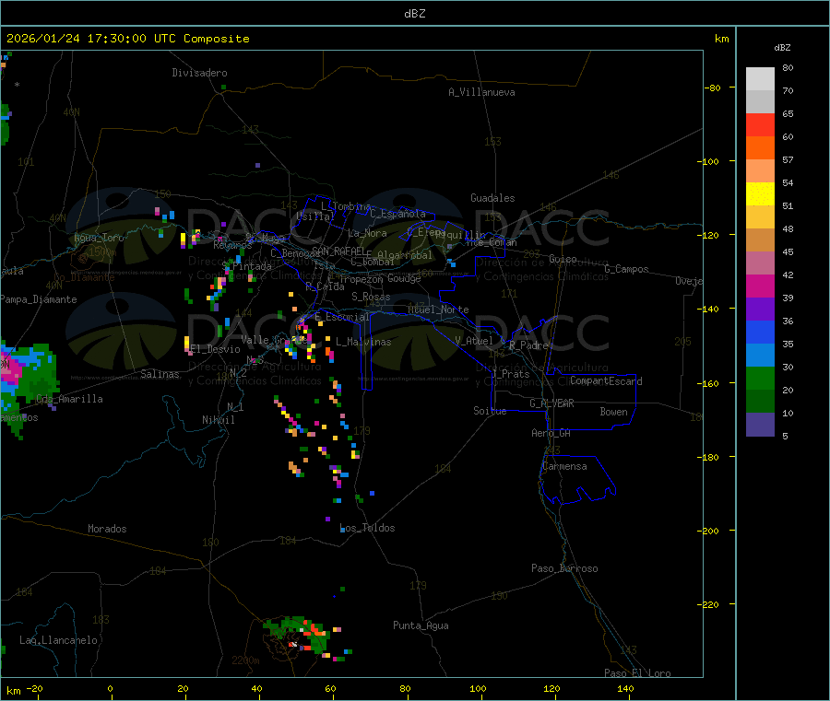Click the 'Carmensa' map label

[564, 466]
